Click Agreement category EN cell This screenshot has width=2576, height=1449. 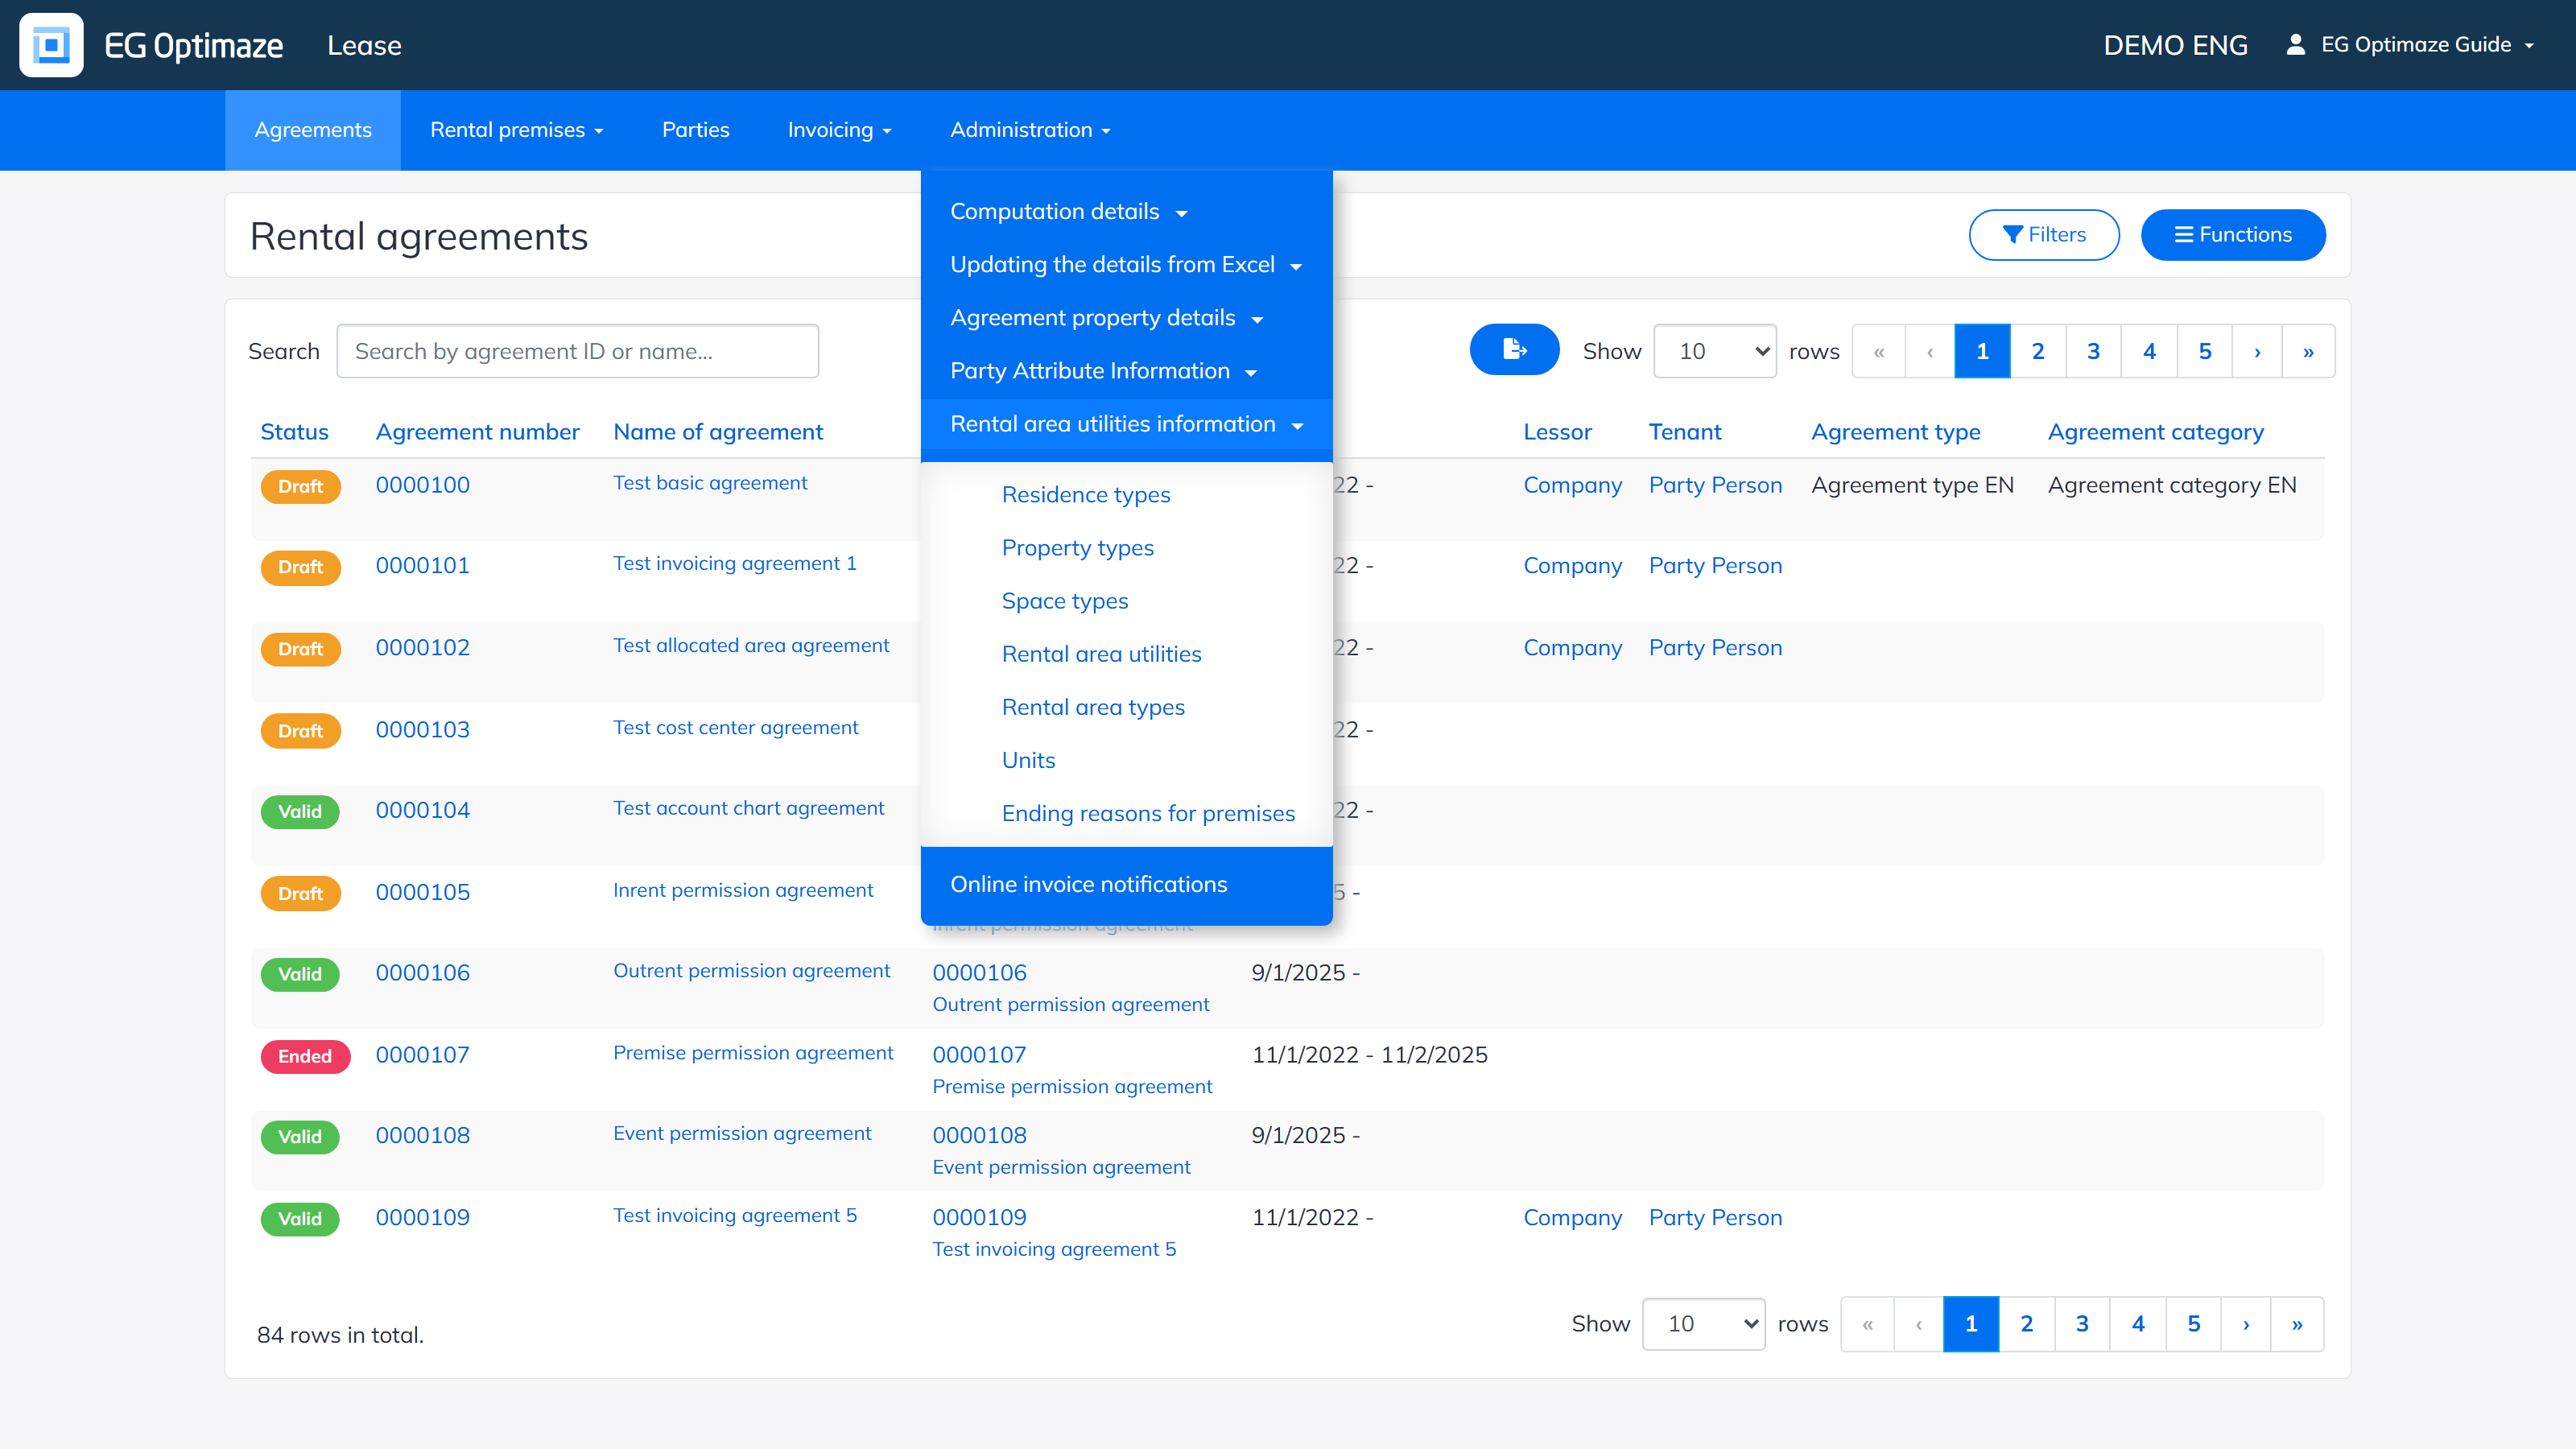[x=2172, y=485]
